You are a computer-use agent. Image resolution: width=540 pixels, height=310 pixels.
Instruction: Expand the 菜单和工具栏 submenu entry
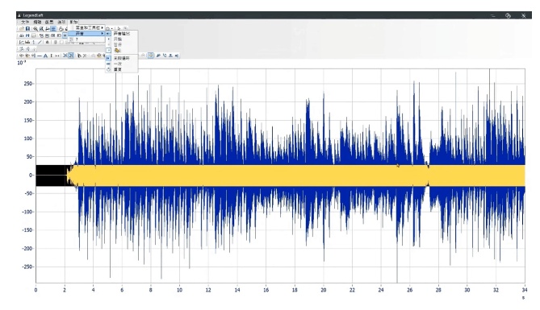86,27
